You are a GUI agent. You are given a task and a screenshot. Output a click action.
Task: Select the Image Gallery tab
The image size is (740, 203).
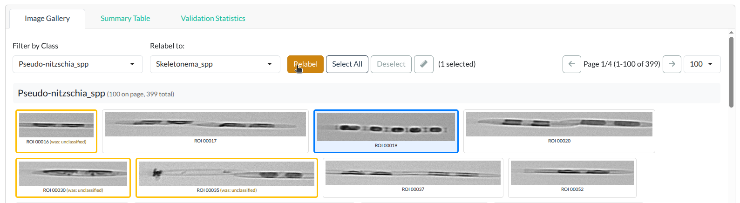(47, 19)
